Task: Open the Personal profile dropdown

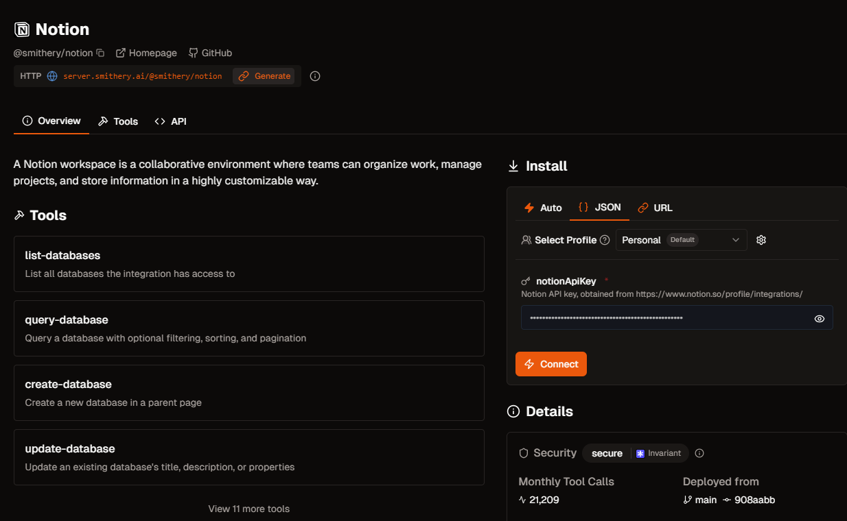Action: (x=681, y=240)
